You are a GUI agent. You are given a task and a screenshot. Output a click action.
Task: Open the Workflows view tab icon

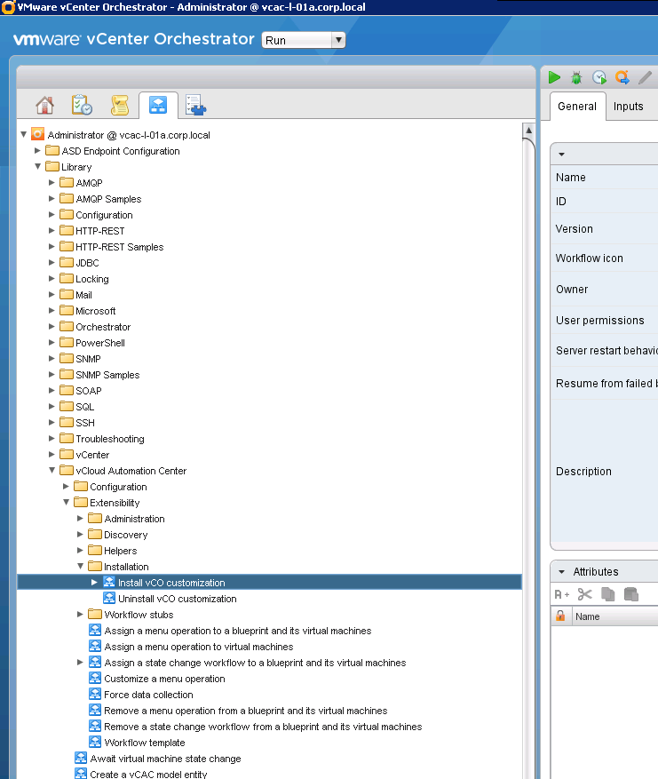coord(158,105)
